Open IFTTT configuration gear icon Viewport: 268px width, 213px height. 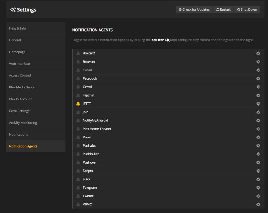(x=258, y=104)
